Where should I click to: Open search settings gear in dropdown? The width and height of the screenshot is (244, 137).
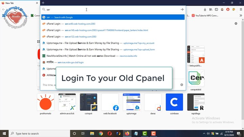(x=182, y=85)
